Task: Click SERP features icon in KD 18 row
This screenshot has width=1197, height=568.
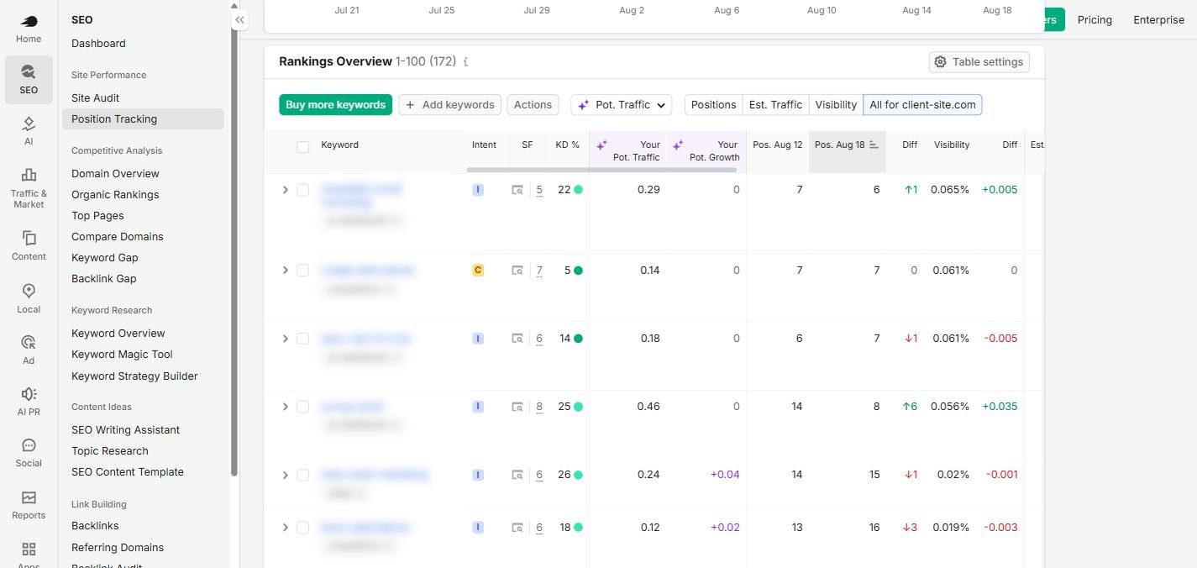Action: pos(517,528)
